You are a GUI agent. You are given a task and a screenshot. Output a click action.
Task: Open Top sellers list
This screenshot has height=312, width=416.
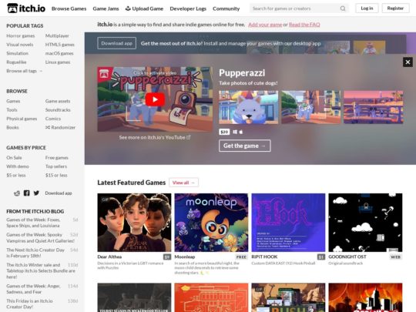tap(56, 166)
